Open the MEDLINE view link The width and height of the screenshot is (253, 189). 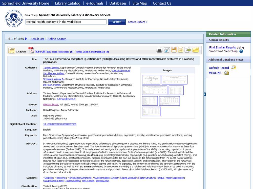coord(215,73)
